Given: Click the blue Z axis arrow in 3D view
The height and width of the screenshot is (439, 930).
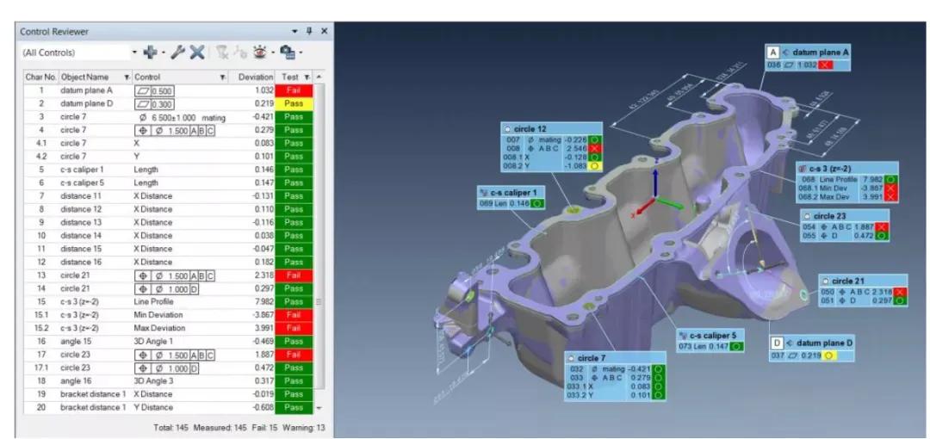Looking at the screenshot, I should [x=655, y=182].
